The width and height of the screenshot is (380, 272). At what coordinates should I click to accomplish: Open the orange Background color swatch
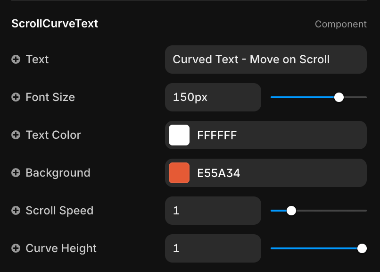pos(179,173)
